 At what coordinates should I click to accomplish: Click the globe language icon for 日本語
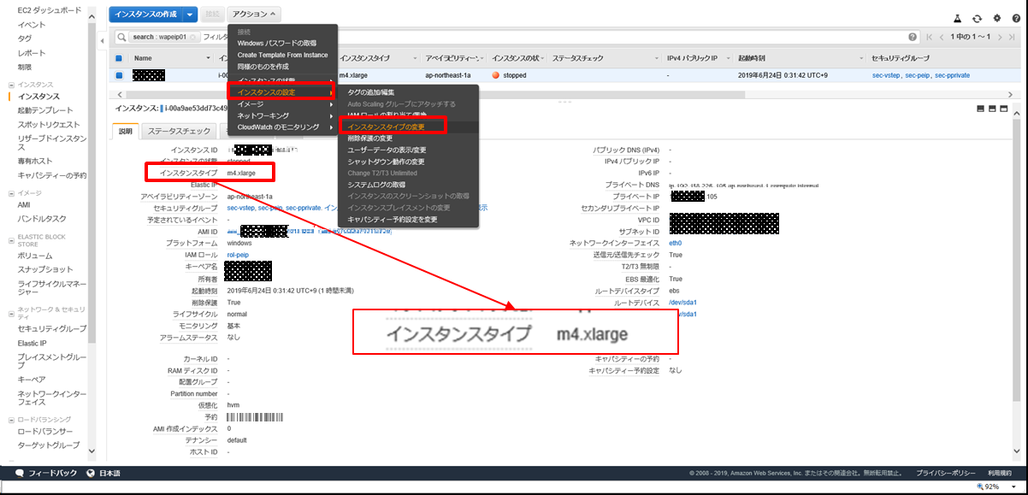coord(91,473)
